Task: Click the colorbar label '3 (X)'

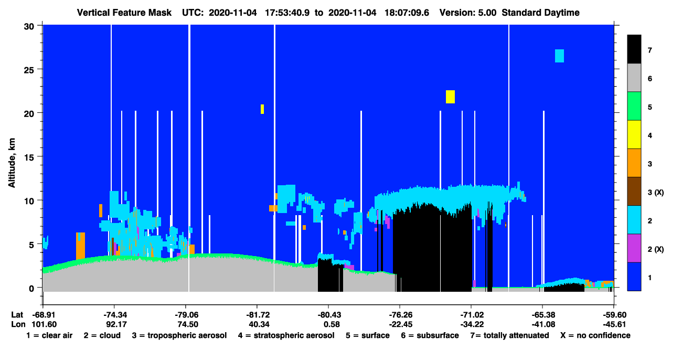Action: click(x=655, y=193)
